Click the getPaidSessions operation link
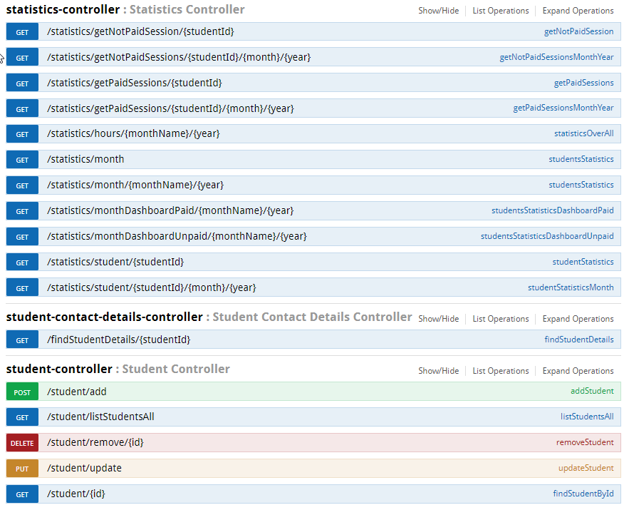The height and width of the screenshot is (510, 634). tap(583, 83)
